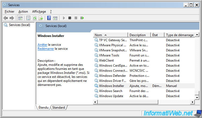Select the gear icon of VMware Snapshot

(x=96, y=50)
